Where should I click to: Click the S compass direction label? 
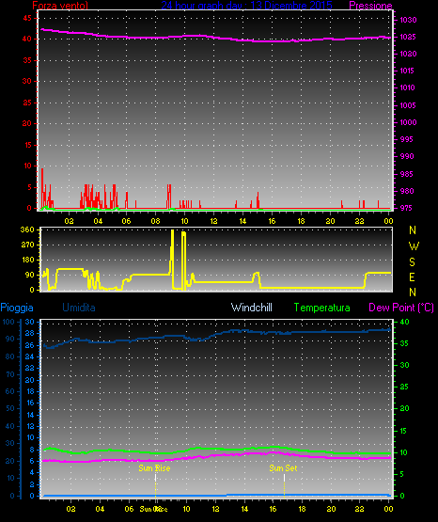[412, 262]
